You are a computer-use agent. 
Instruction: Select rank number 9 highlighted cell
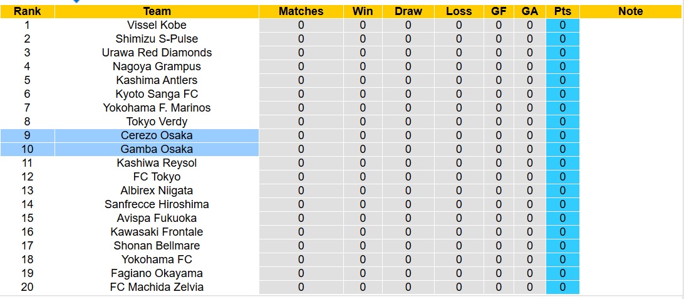27,135
